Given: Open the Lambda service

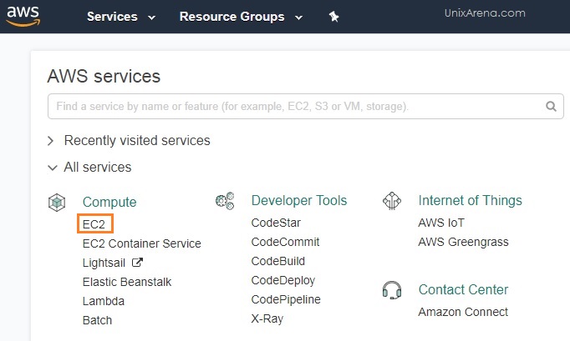Looking at the screenshot, I should pos(104,301).
